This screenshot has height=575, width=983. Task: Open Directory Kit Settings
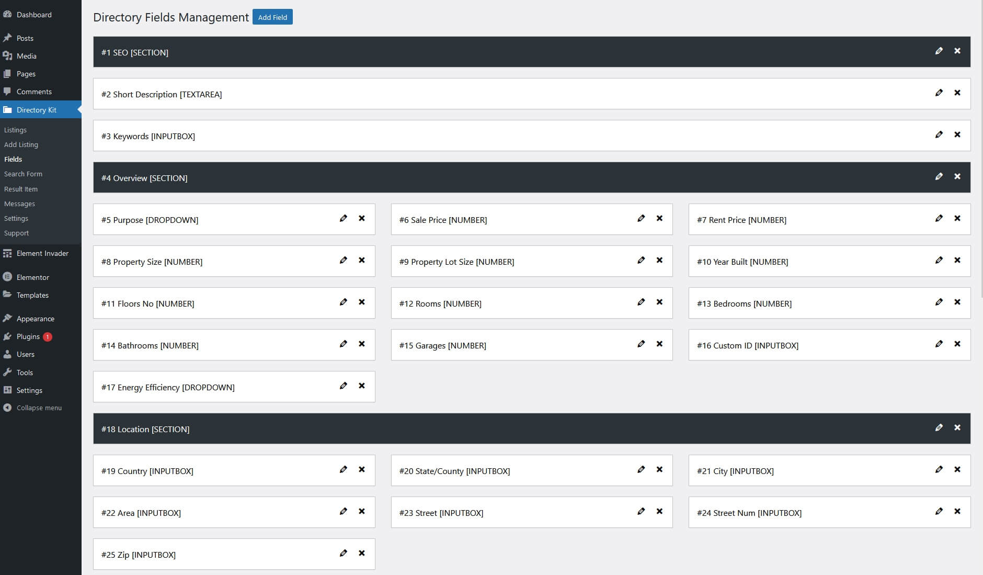(x=16, y=218)
